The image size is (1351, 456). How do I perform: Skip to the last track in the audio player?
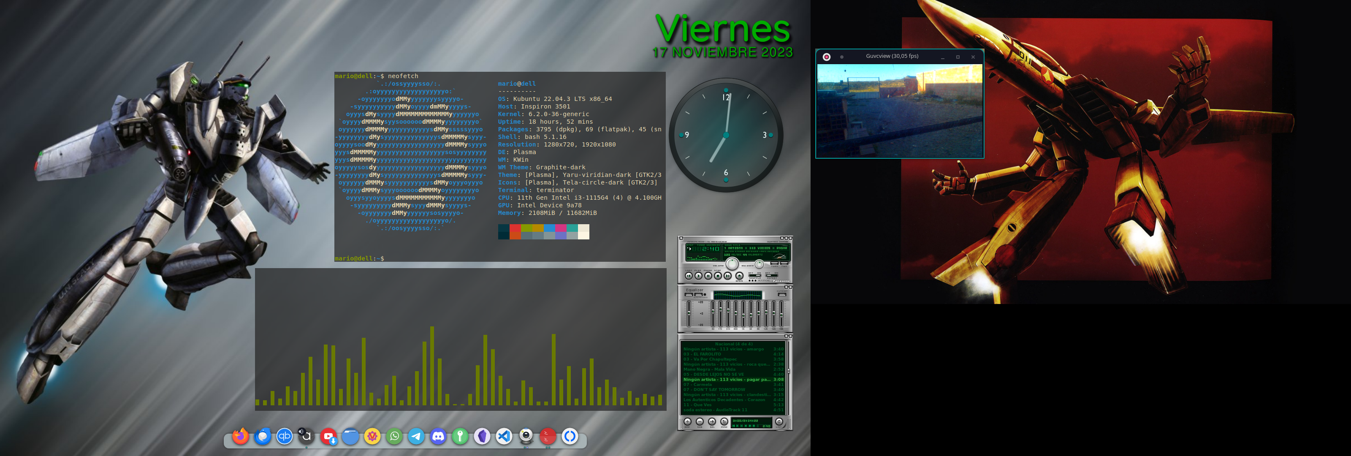pos(689,276)
